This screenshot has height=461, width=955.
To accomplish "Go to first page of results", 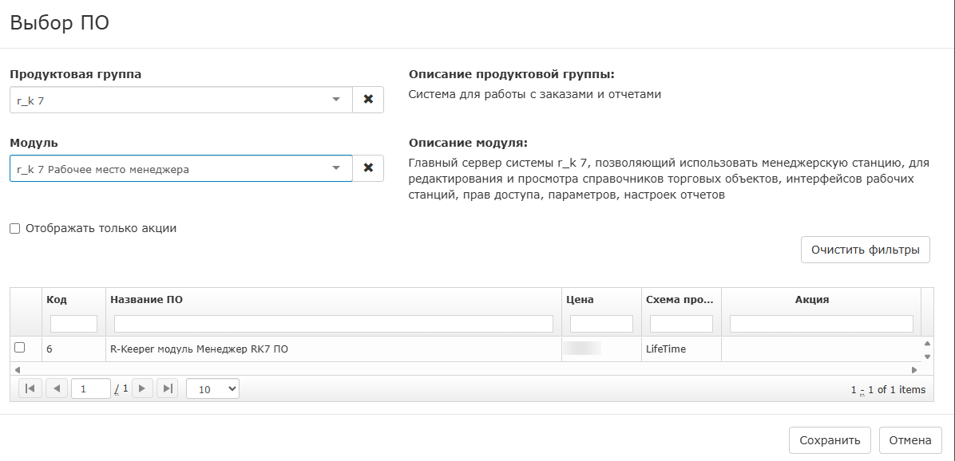I will (30, 388).
